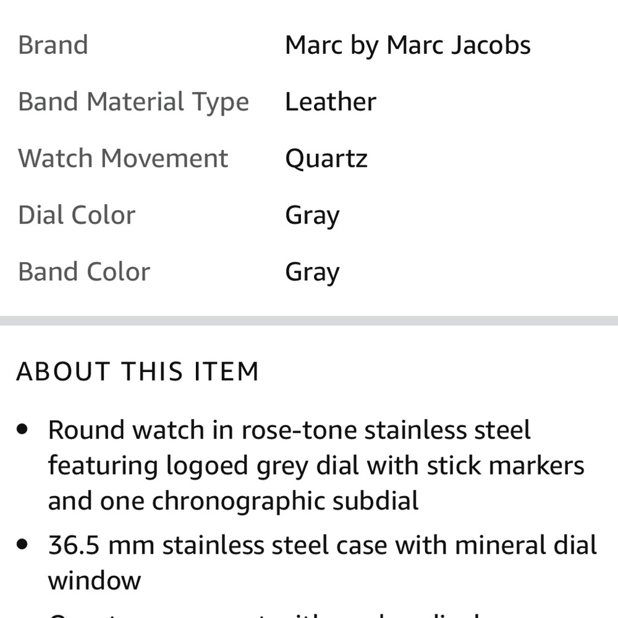Viewport: 618px width, 618px height.
Task: Click the Watch Movement label
Action: coord(123,158)
